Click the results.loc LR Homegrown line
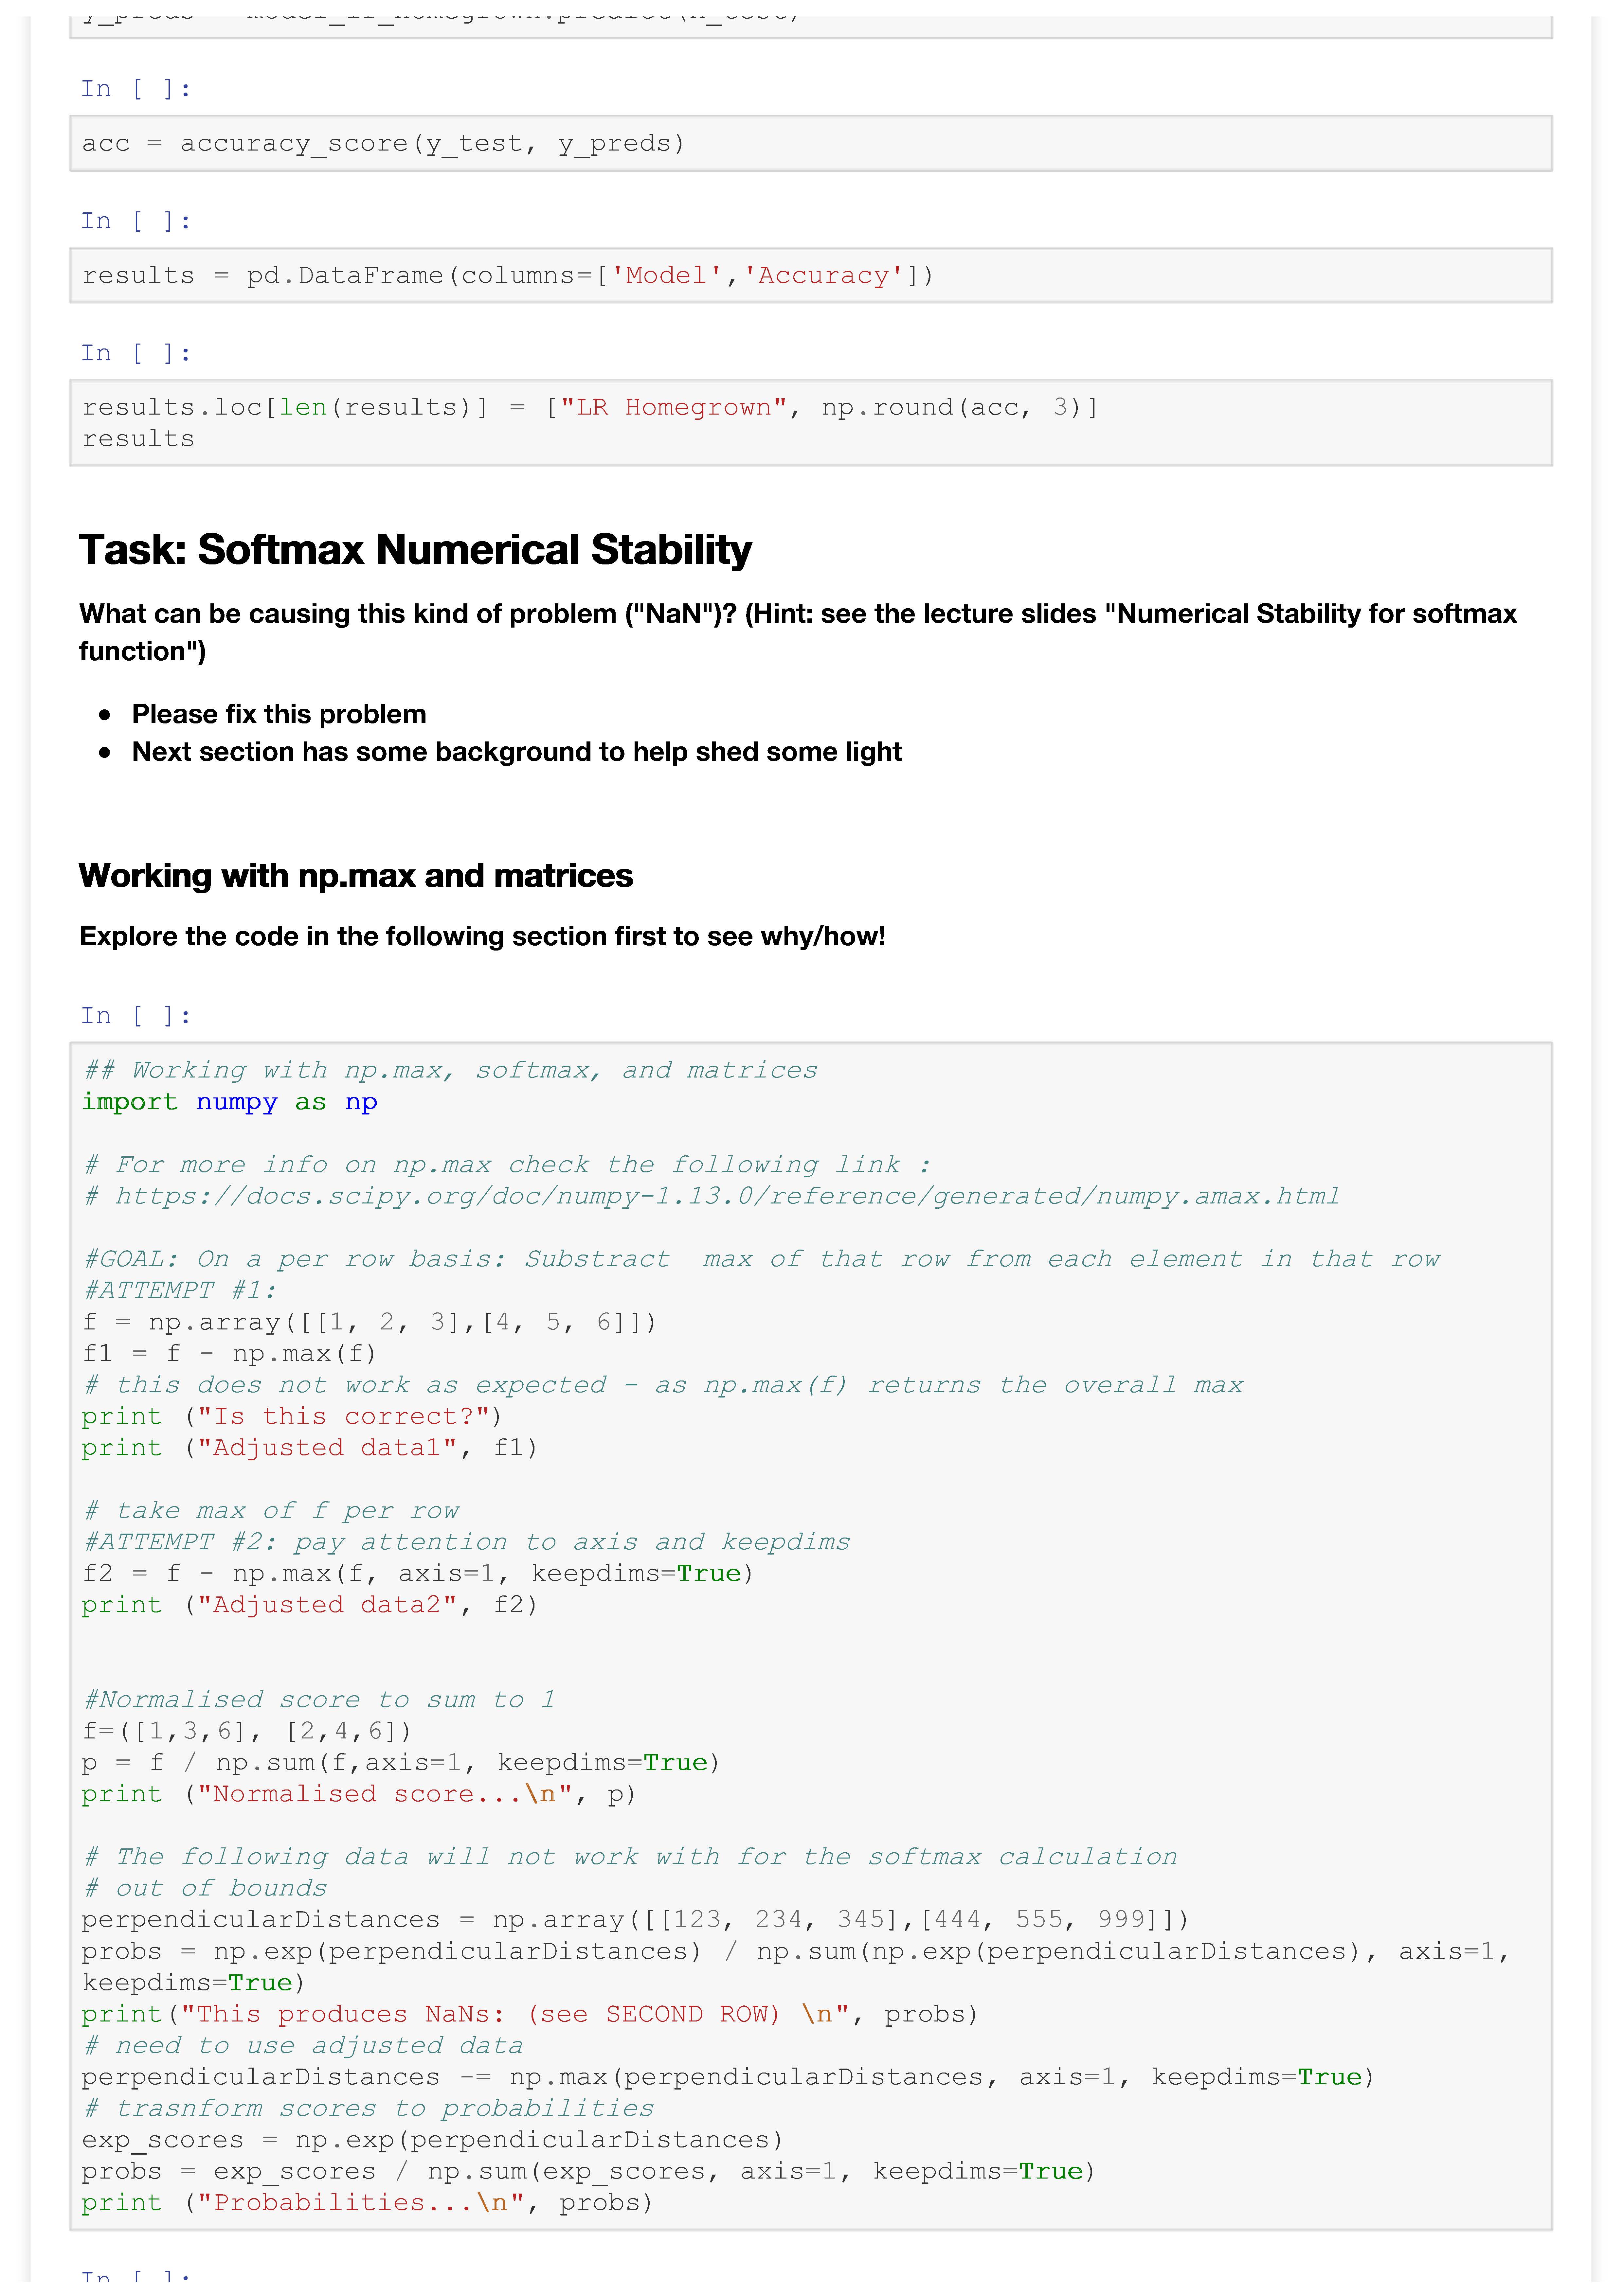Screen dimensions: 1623x2296 coord(590,407)
